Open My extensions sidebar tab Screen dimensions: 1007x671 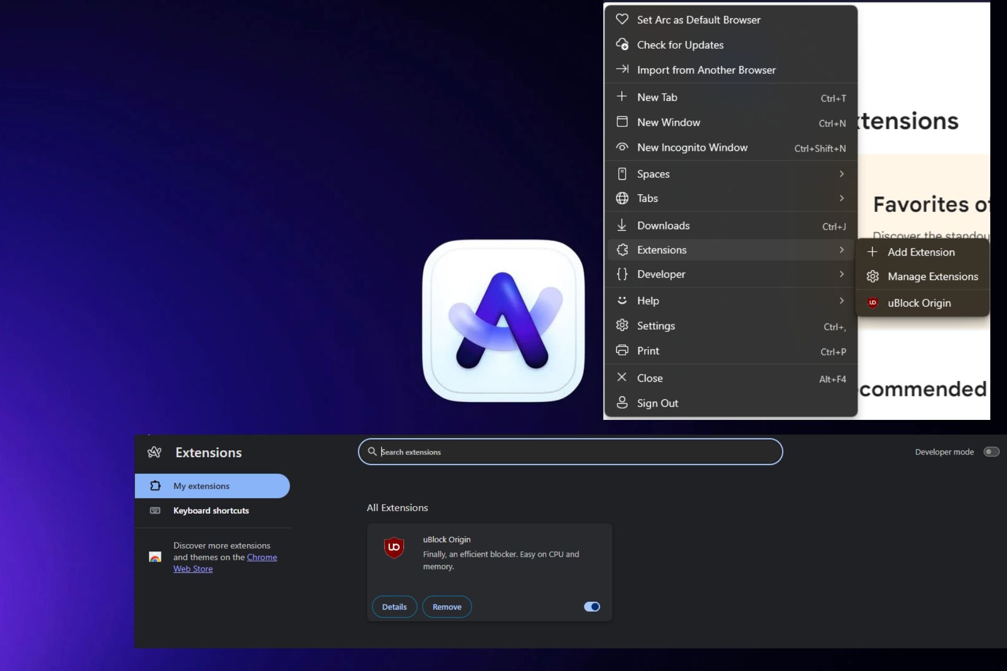[212, 486]
